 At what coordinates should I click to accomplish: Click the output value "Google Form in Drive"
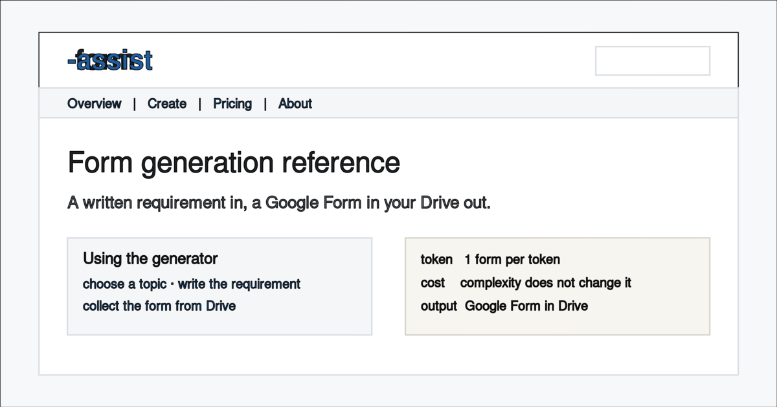pos(526,306)
